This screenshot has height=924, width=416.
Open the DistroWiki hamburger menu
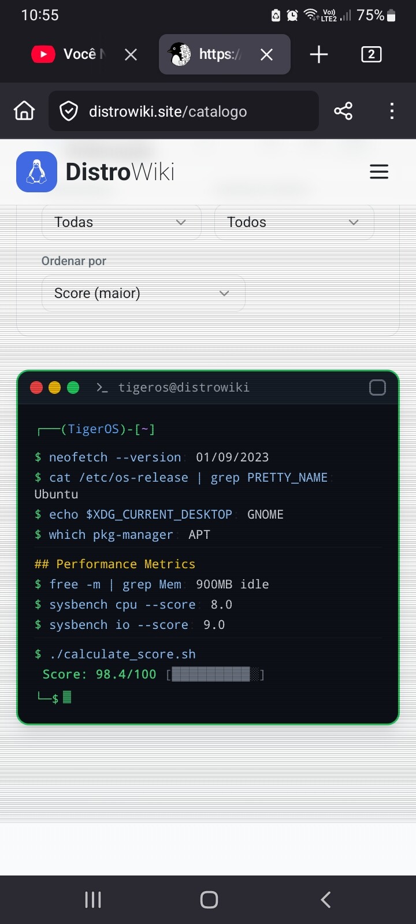[x=378, y=172]
